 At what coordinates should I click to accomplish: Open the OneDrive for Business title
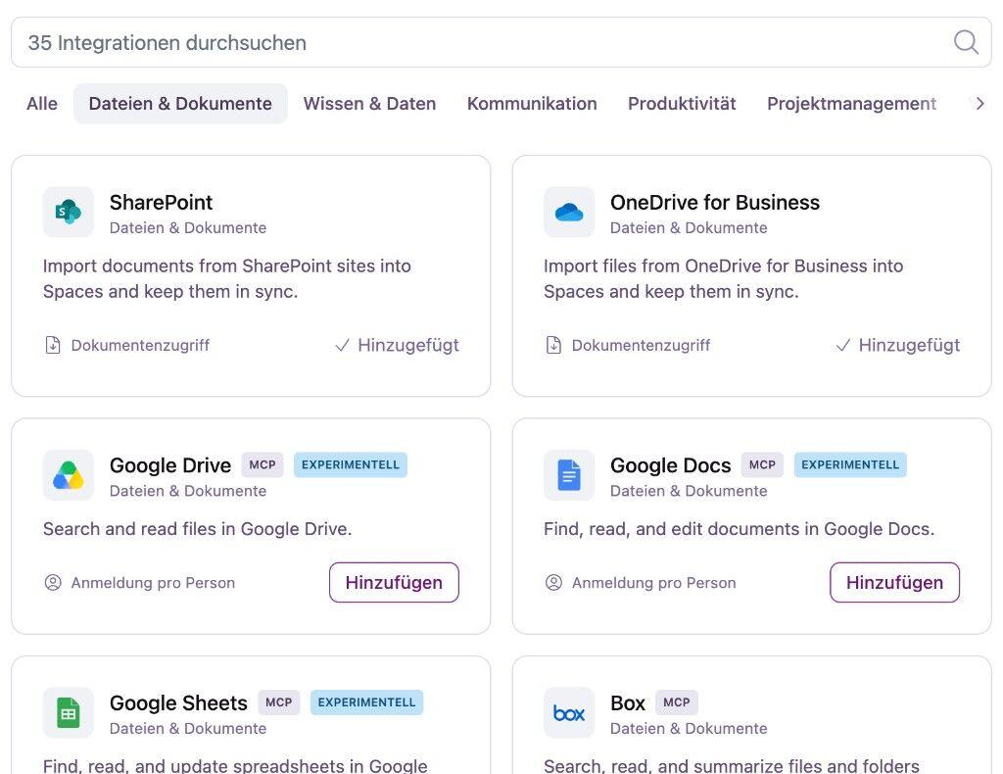pyautogui.click(x=714, y=202)
